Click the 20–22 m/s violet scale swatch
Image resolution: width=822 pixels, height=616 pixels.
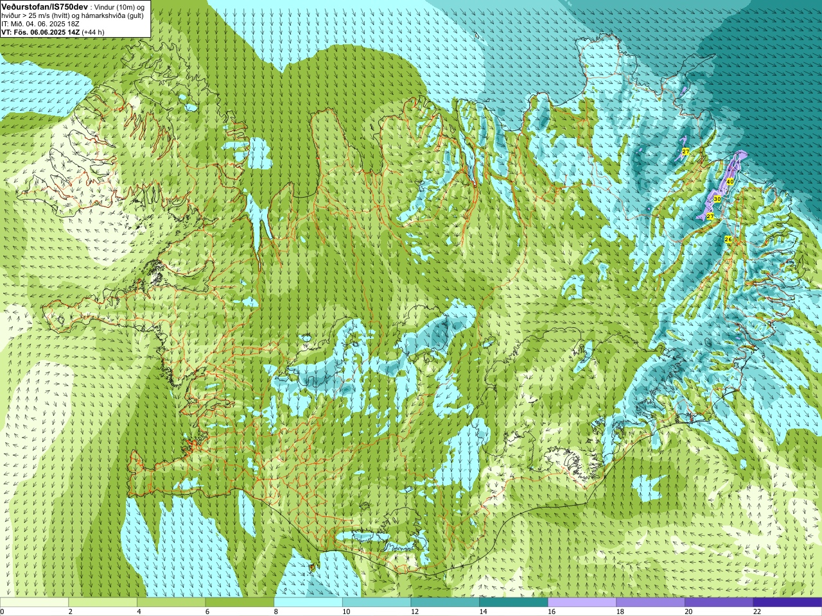click(x=719, y=603)
